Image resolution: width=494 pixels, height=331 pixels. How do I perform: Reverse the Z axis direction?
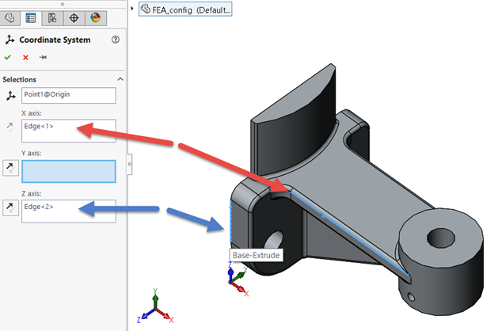[x=9, y=207]
